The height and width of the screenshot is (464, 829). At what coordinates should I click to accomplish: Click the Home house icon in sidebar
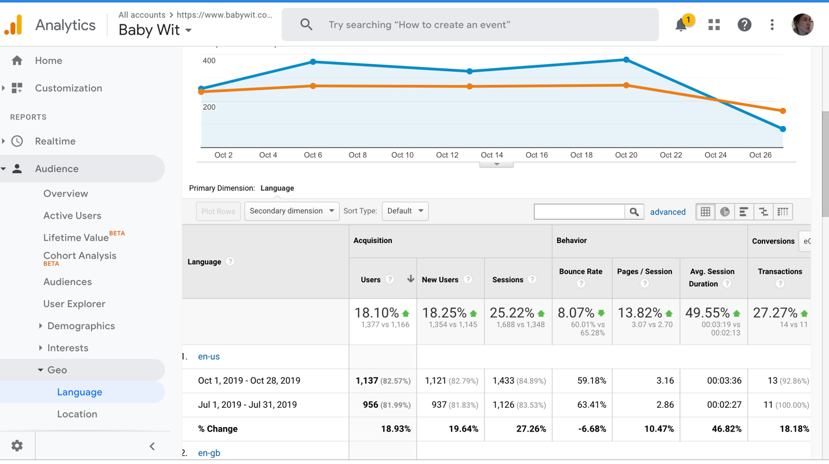tap(17, 60)
